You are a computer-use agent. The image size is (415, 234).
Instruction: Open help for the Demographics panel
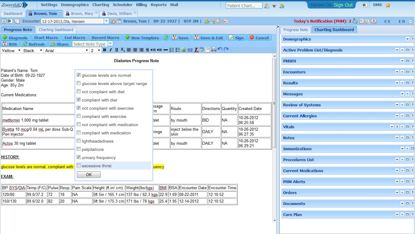pos(412,39)
